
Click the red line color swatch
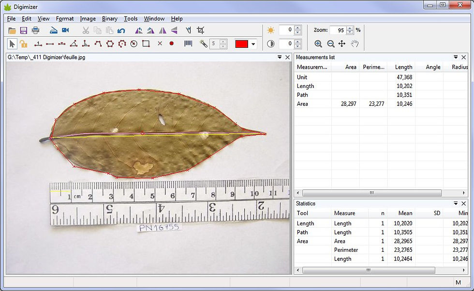tap(241, 44)
